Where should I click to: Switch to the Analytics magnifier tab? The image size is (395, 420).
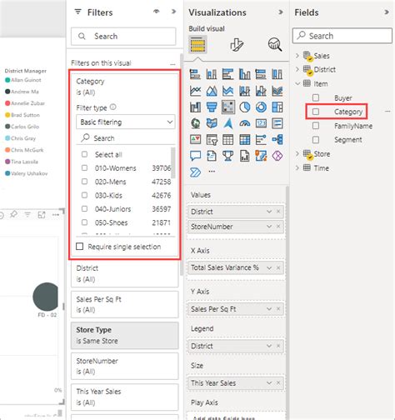click(275, 44)
